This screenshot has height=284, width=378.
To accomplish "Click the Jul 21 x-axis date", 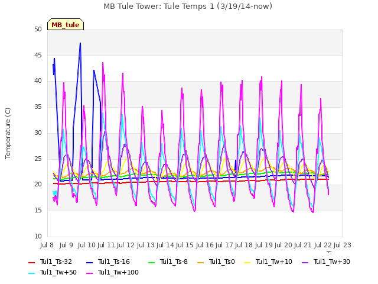I will (303, 245).
